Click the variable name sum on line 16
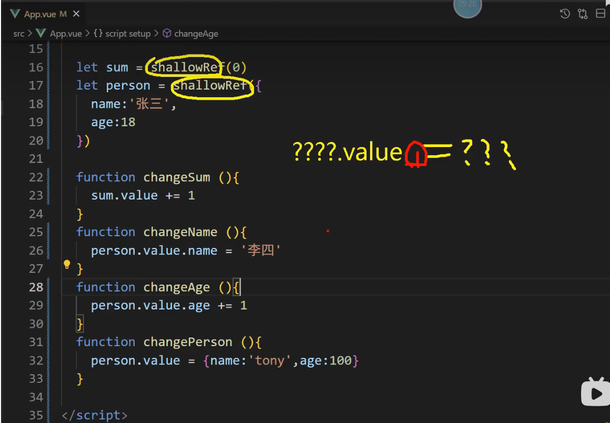The image size is (610, 423). (x=117, y=67)
